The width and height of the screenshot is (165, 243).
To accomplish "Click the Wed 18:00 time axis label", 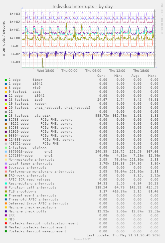I will coord(46,71).
